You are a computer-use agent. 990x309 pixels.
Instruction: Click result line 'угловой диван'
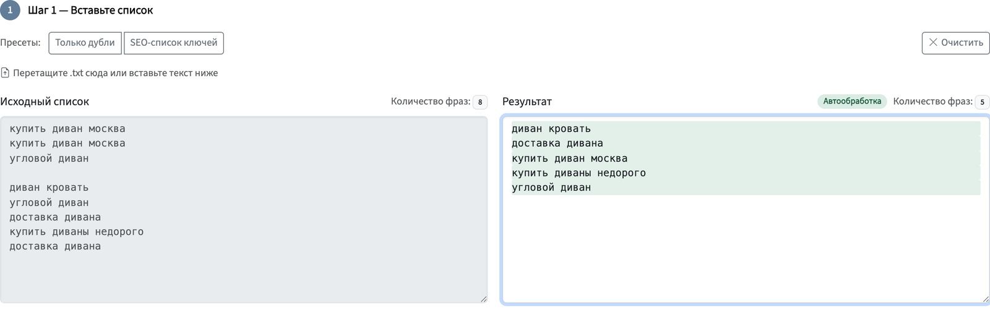(x=746, y=188)
